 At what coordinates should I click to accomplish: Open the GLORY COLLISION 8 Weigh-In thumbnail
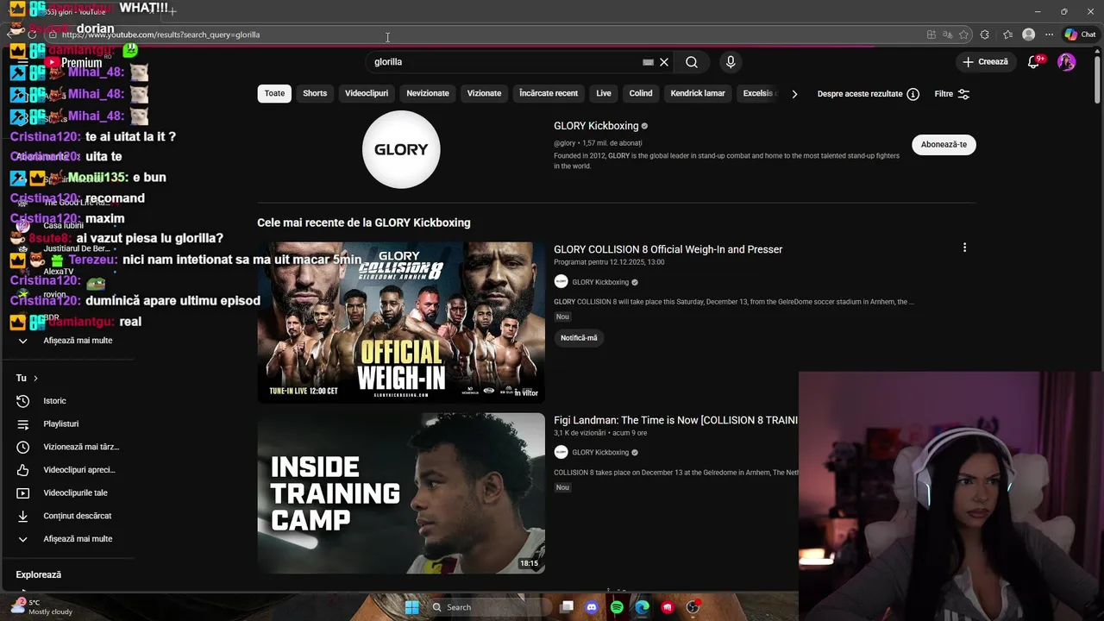pyautogui.click(x=401, y=322)
